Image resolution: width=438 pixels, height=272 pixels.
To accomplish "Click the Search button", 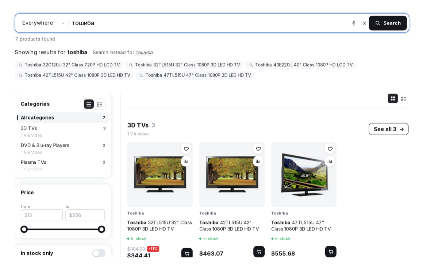I will [388, 23].
